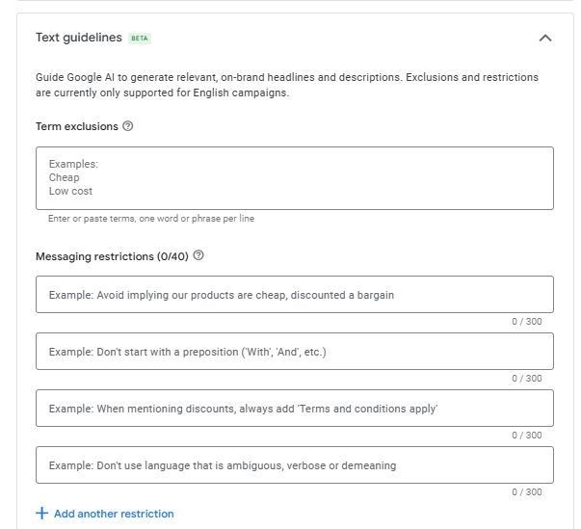Click the Text guidelines heading
This screenshot has height=529, width=581.
coord(79,38)
